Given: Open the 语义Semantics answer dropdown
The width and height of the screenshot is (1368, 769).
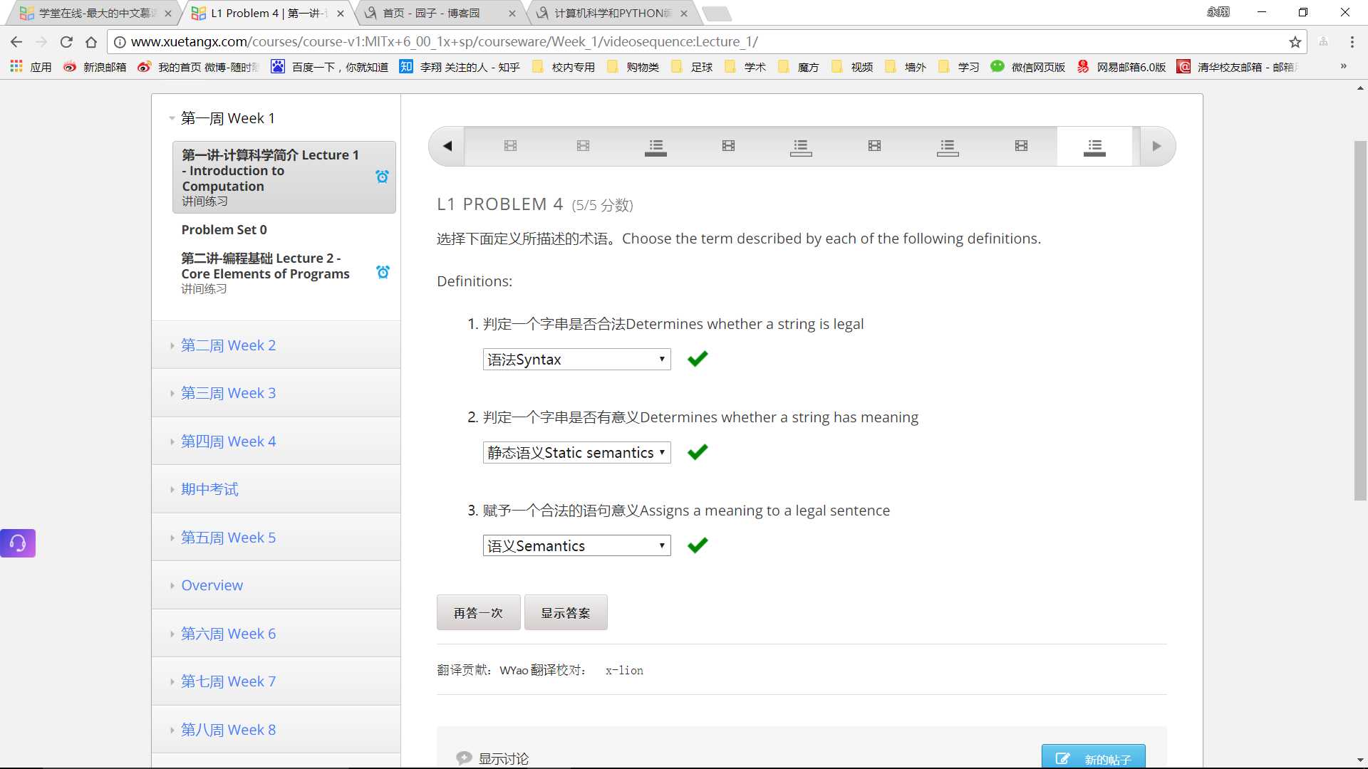Looking at the screenshot, I should pos(576,546).
